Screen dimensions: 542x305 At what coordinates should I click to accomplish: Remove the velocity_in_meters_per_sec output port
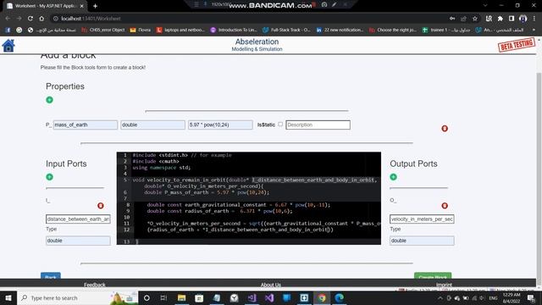coord(445,206)
